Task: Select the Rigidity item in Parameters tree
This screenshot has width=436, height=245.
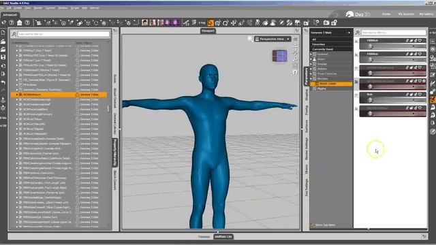Action: (322, 88)
